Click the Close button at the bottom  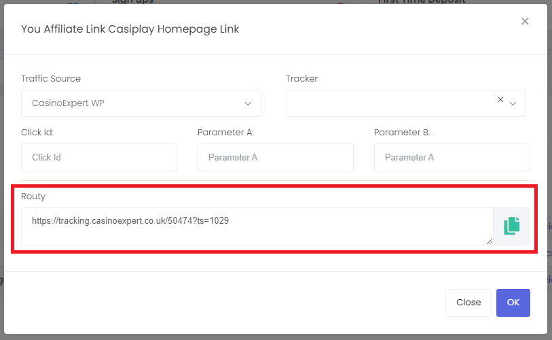point(468,303)
